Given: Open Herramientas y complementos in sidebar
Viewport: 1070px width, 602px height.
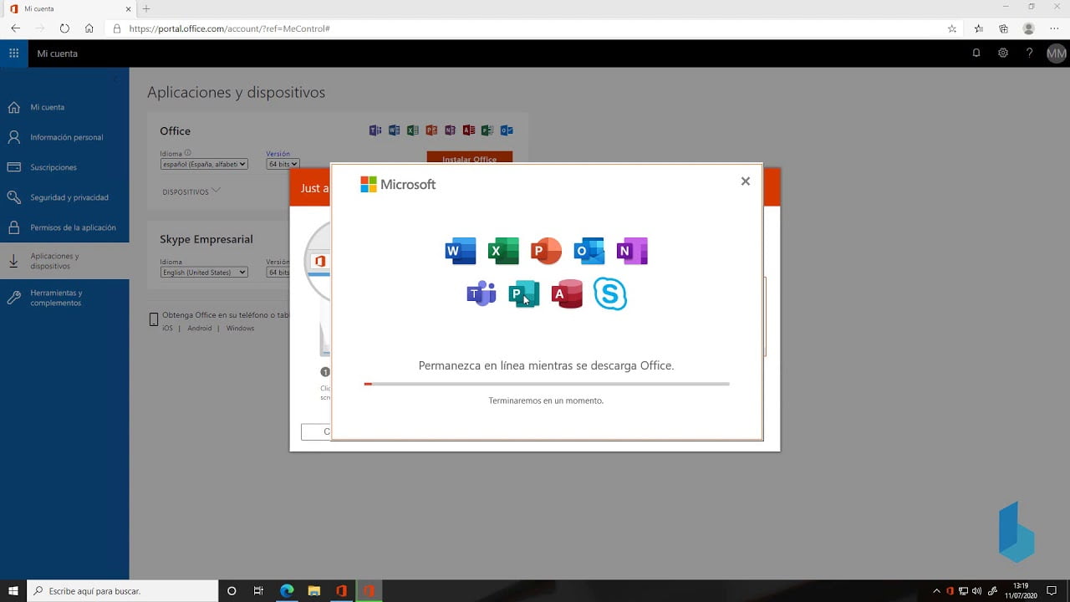Looking at the screenshot, I should [64, 298].
